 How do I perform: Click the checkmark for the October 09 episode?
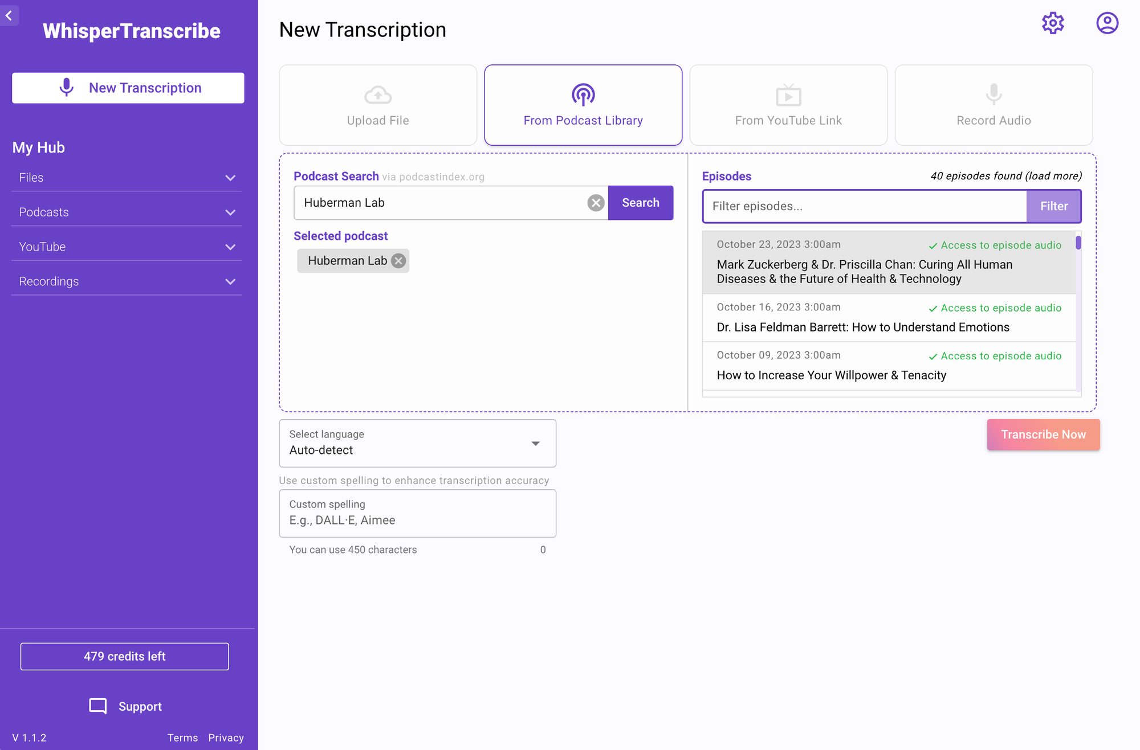pyautogui.click(x=933, y=356)
